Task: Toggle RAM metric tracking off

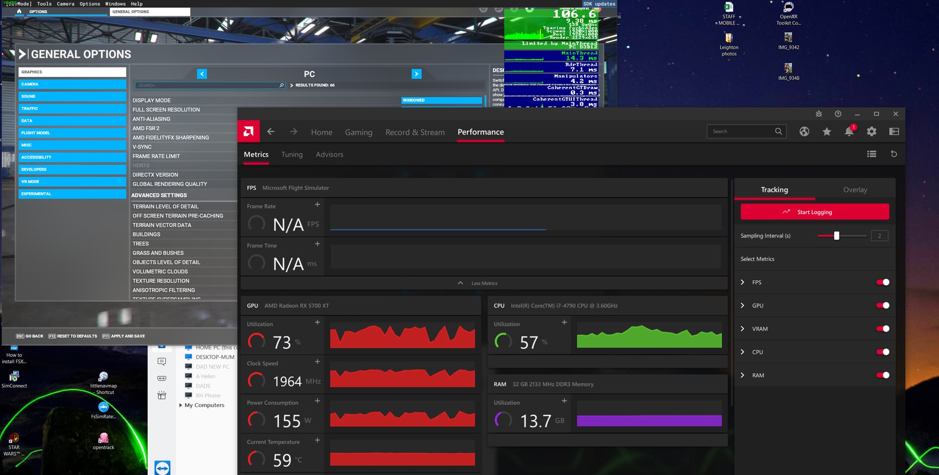Action: [x=883, y=375]
